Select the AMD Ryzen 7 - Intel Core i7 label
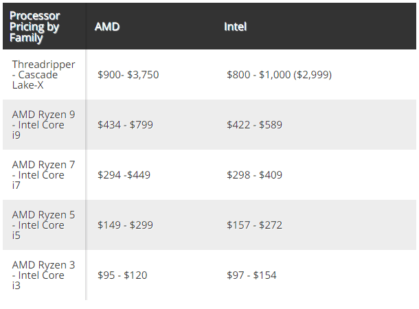Image resolution: width=419 pixels, height=309 pixels. pos(43,175)
